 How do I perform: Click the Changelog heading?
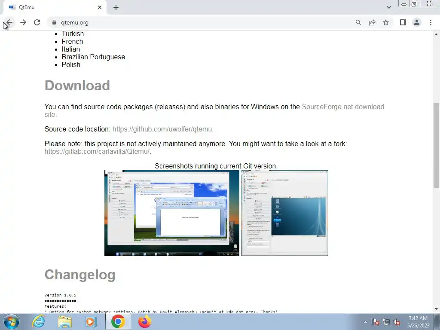pos(80,275)
